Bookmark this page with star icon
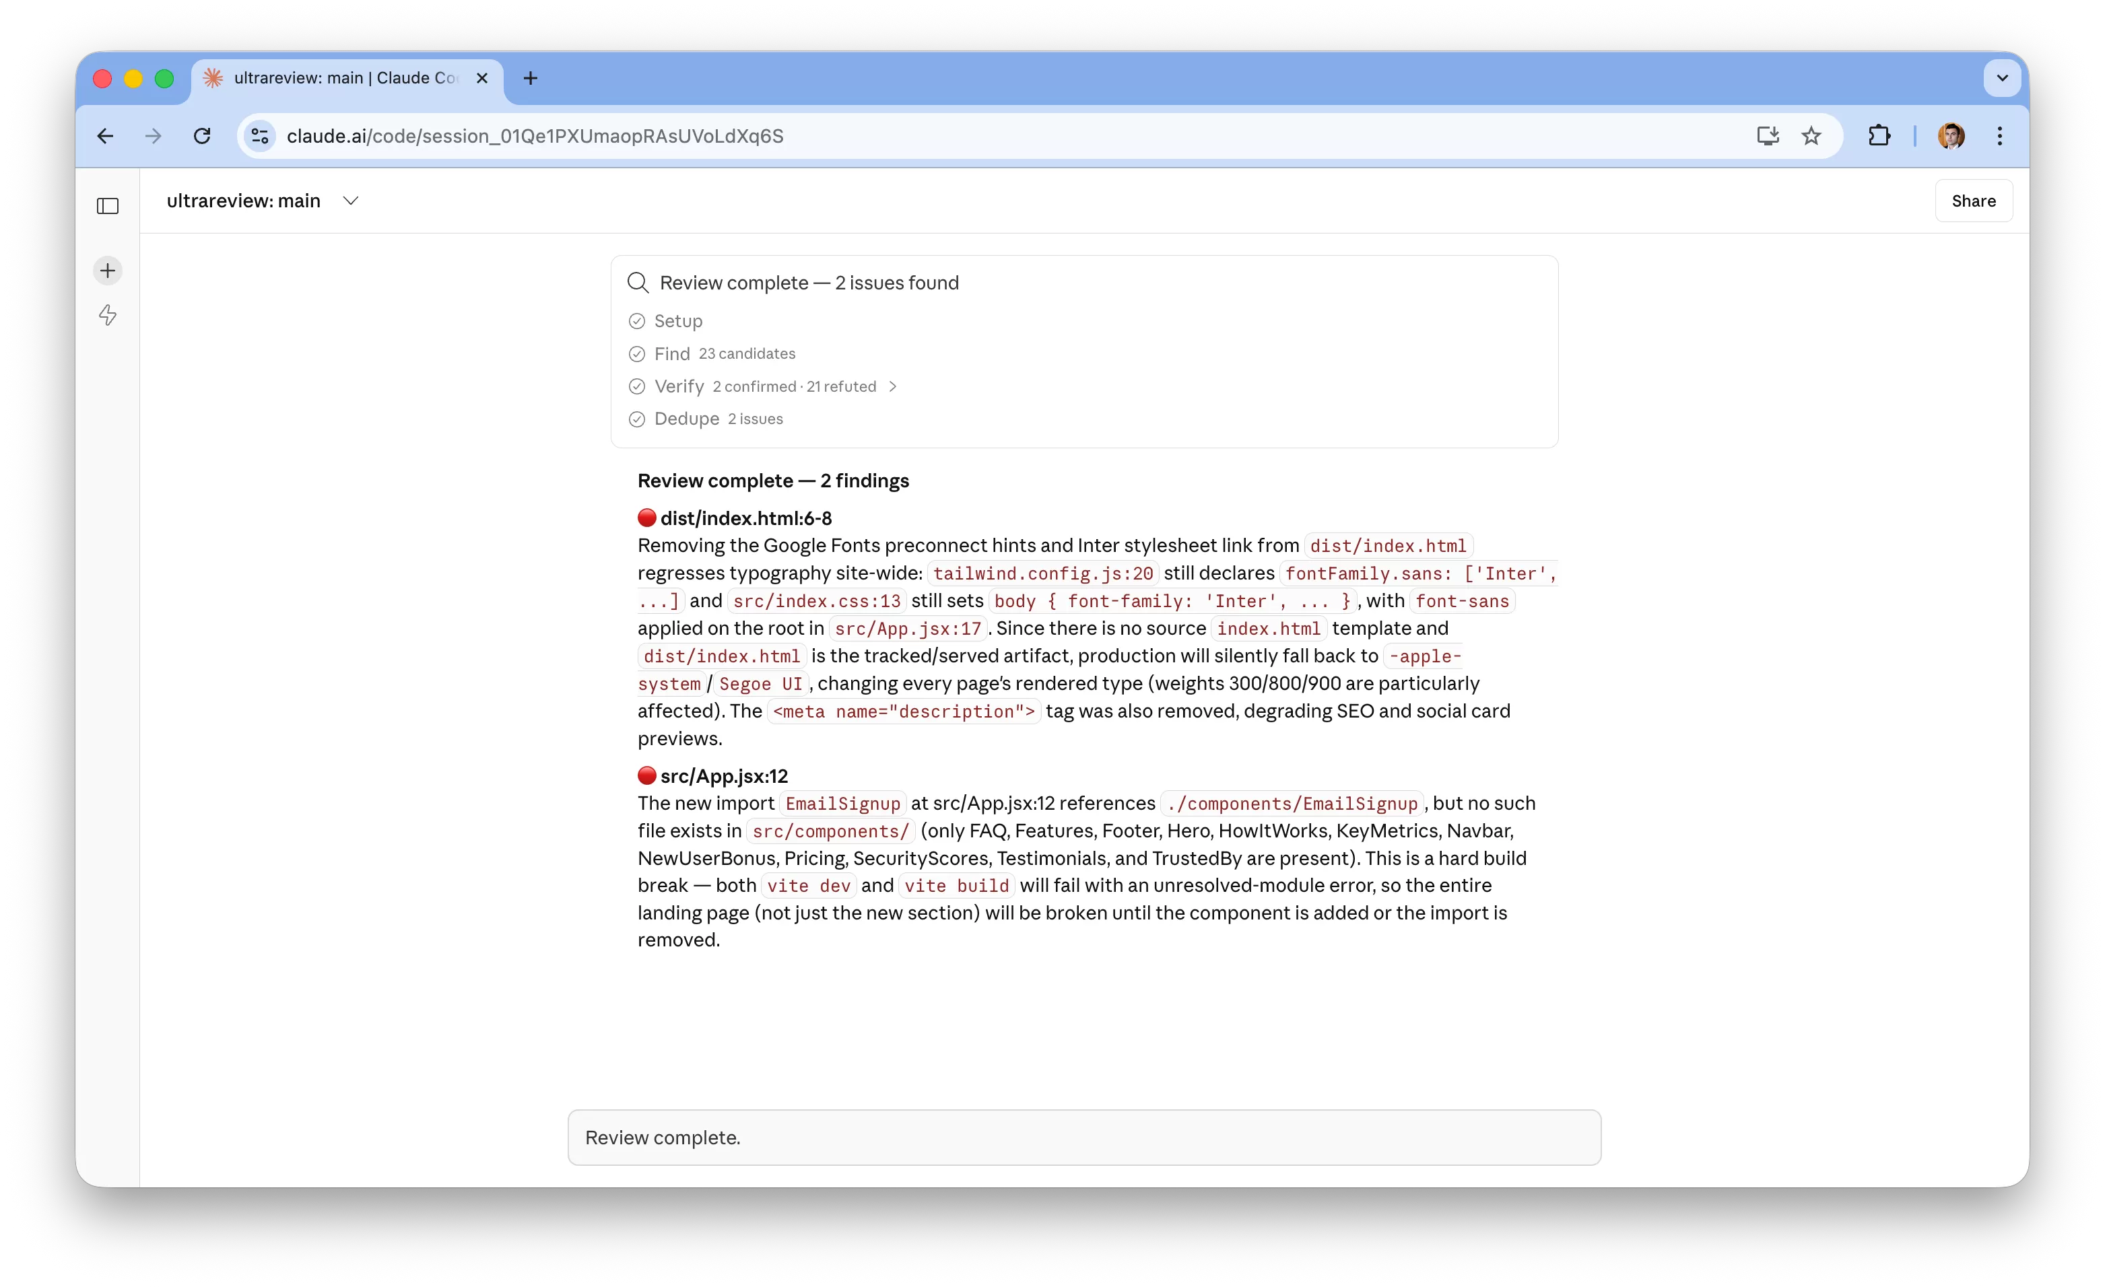 pos(1811,136)
